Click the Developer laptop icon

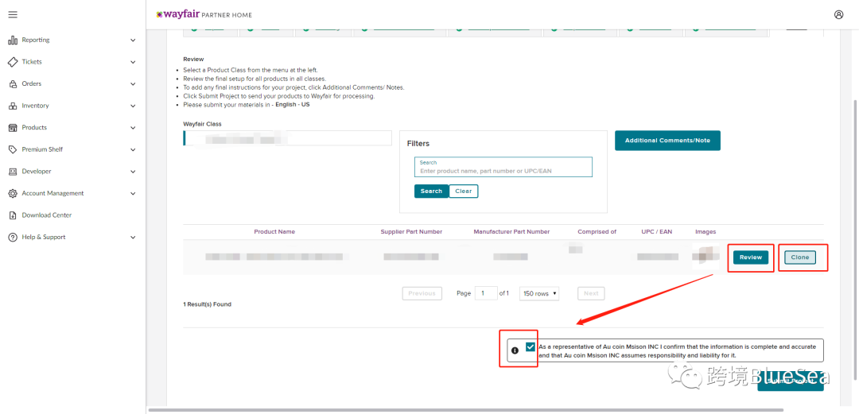pos(13,172)
